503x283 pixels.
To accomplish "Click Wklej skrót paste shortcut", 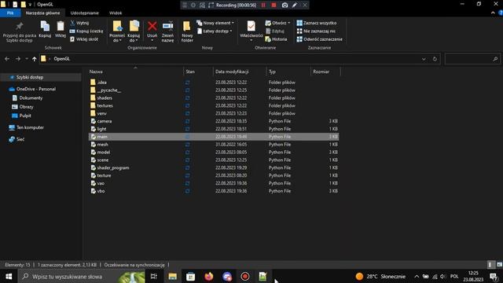I will point(84,39).
